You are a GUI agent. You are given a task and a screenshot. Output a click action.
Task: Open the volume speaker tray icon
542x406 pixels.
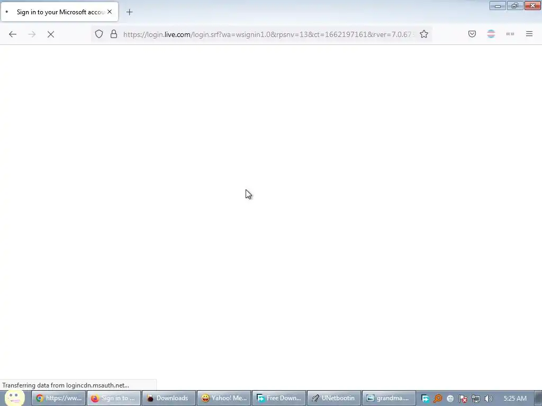489,399
